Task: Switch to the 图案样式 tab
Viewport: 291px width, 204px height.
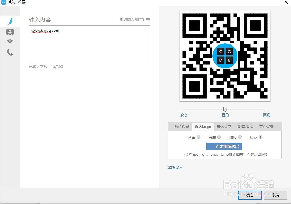Action: pyautogui.click(x=245, y=127)
